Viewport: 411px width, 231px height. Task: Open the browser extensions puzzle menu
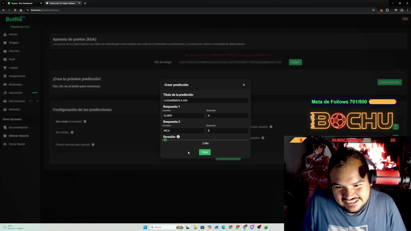(x=387, y=10)
